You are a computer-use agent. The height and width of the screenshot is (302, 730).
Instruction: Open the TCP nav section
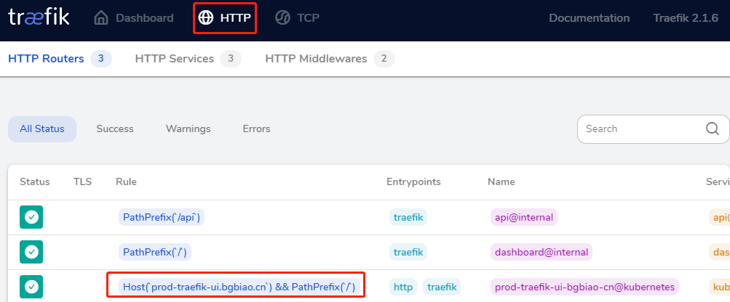click(x=298, y=17)
